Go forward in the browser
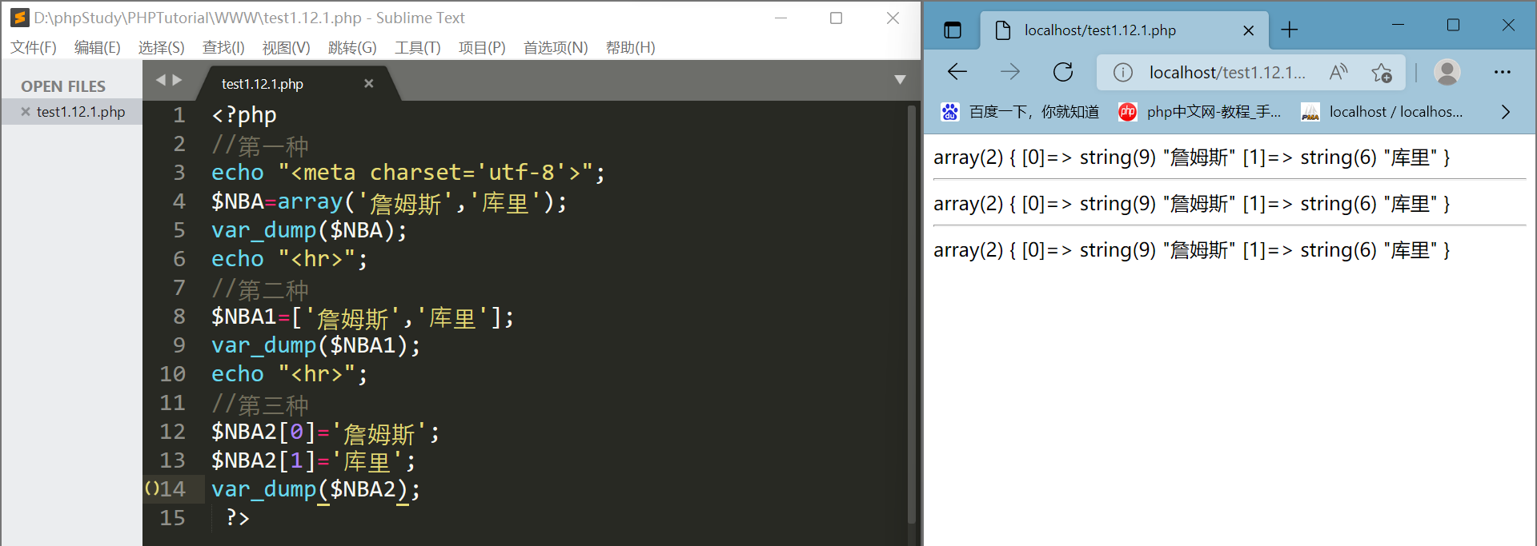 pyautogui.click(x=1010, y=72)
